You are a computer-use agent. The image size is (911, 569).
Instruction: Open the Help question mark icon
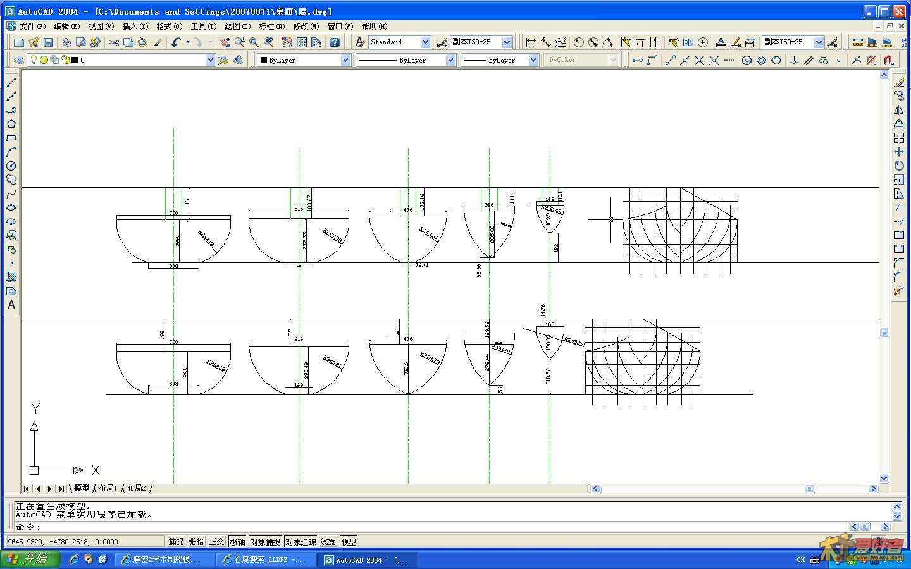point(335,42)
